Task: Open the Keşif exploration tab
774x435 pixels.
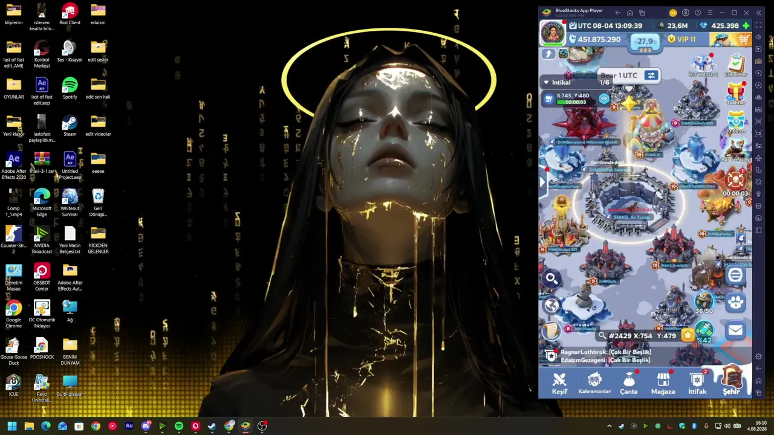Action: (559, 383)
